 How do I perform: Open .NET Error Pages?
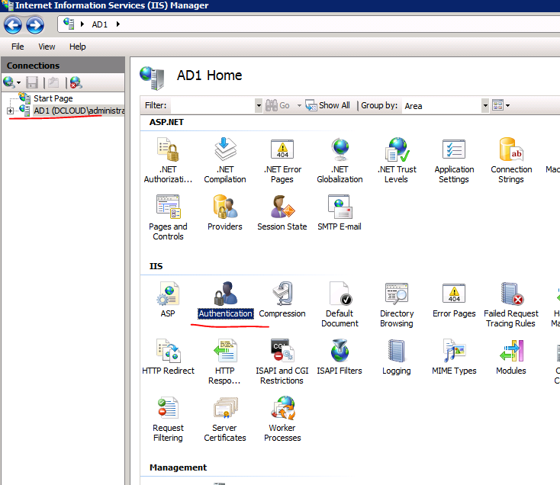[282, 160]
